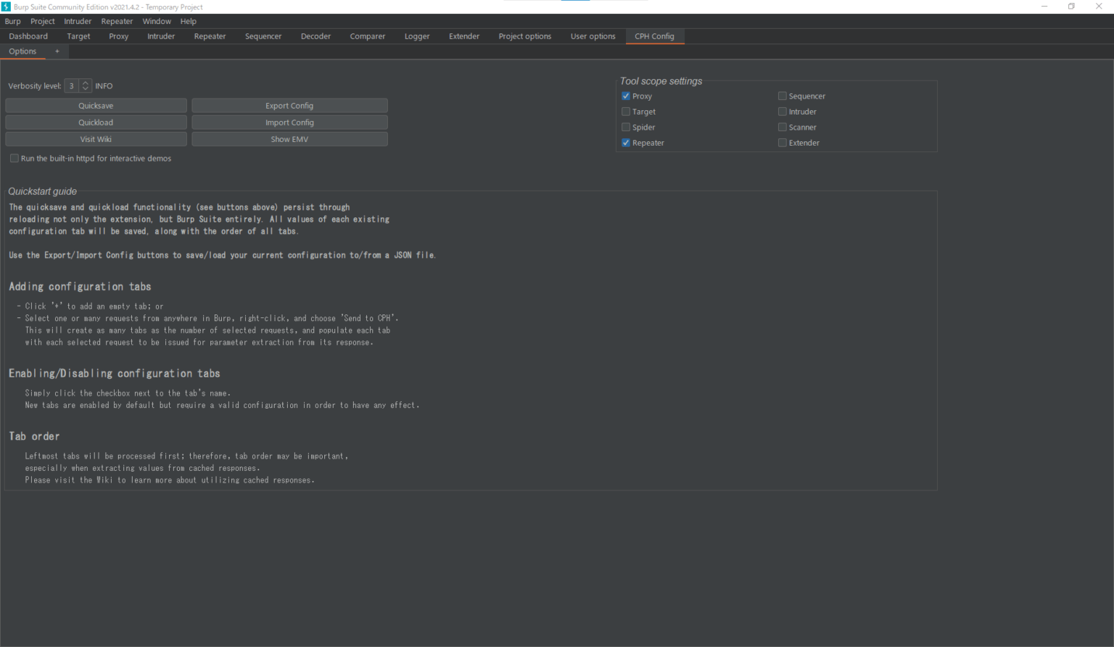Open the Intruder tab
This screenshot has height=647, width=1114.
tap(161, 36)
